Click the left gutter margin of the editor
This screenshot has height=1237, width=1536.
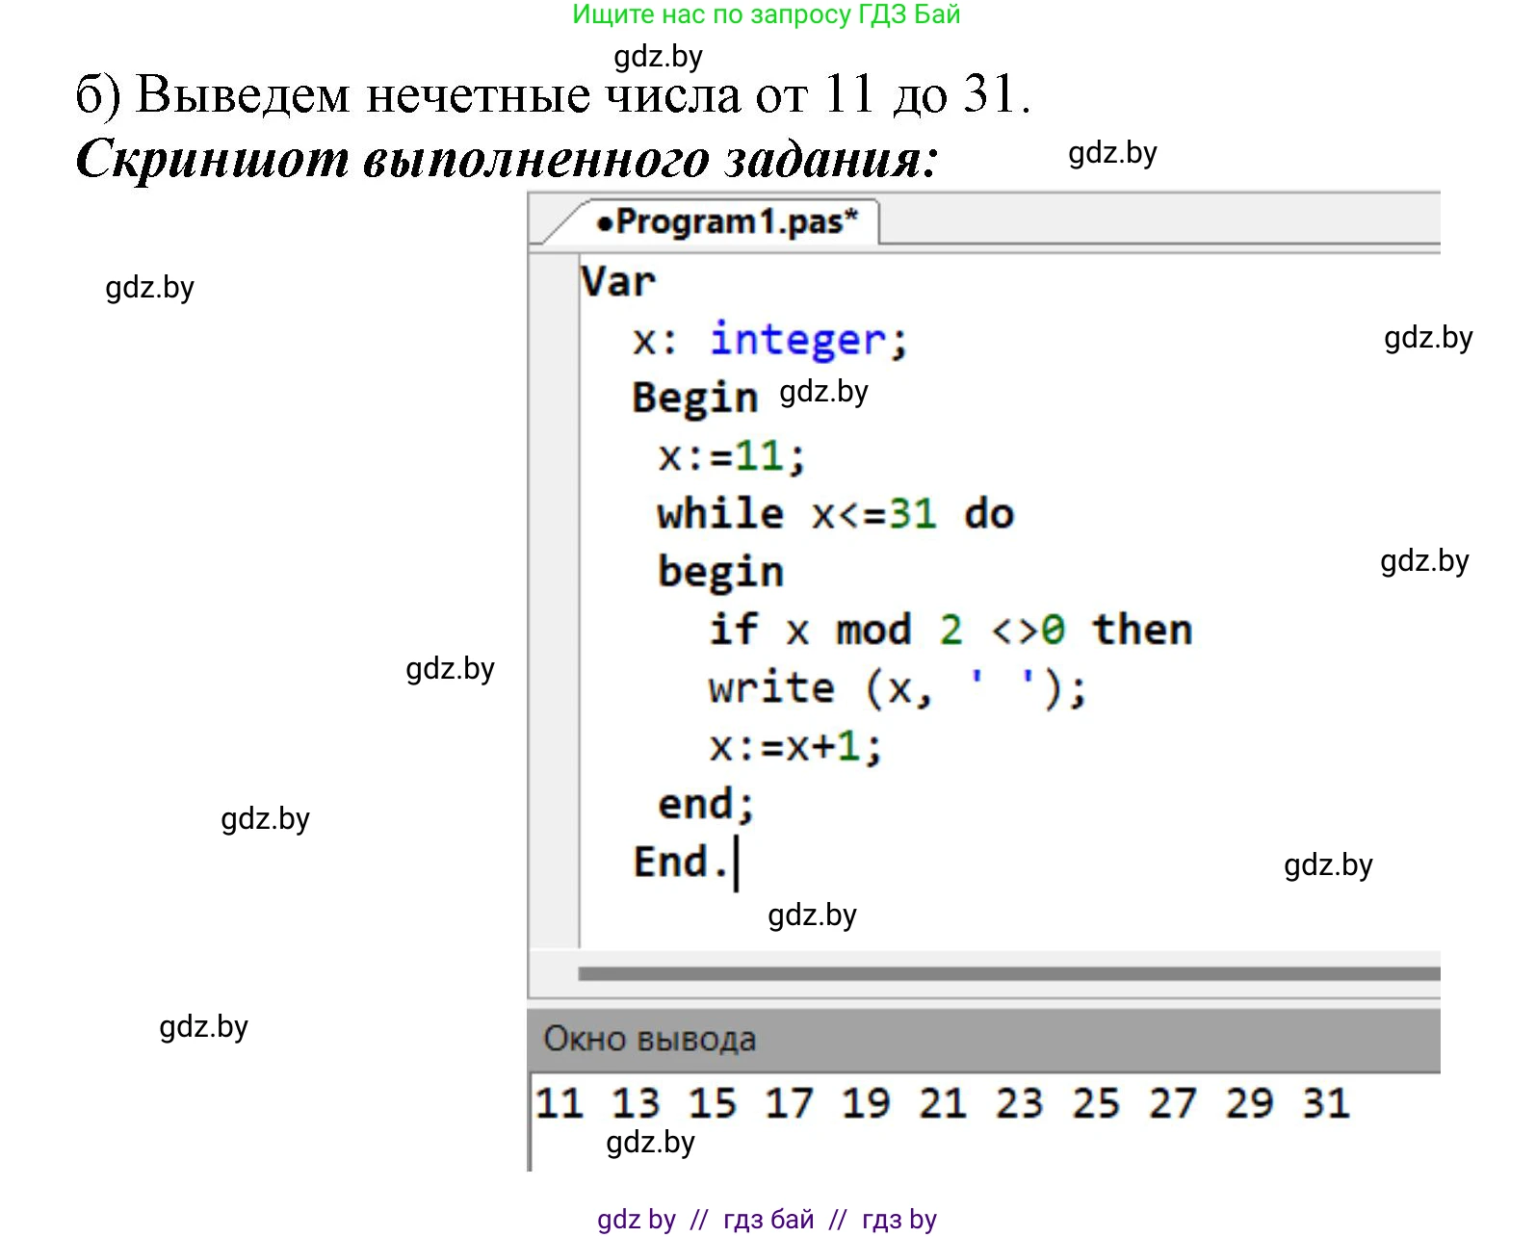coord(554,597)
